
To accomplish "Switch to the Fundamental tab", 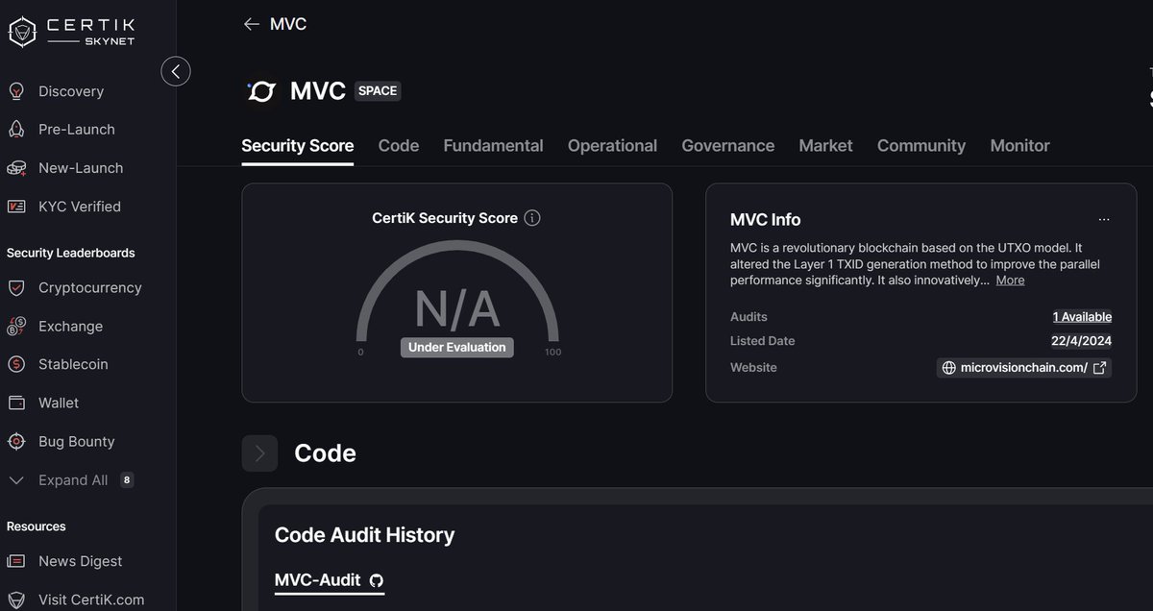I will coord(493,146).
